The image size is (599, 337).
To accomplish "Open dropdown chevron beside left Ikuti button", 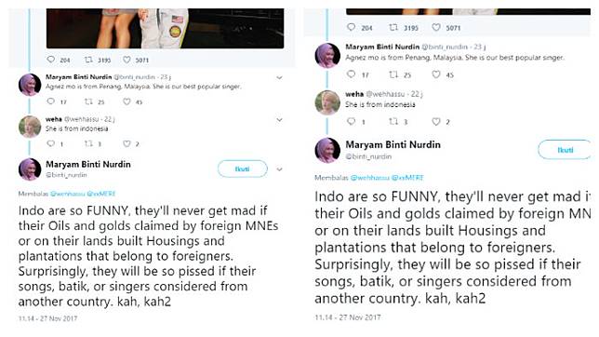I will pos(279,169).
